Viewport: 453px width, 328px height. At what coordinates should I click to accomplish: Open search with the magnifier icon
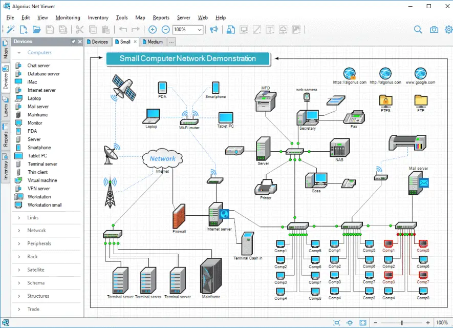click(418, 29)
